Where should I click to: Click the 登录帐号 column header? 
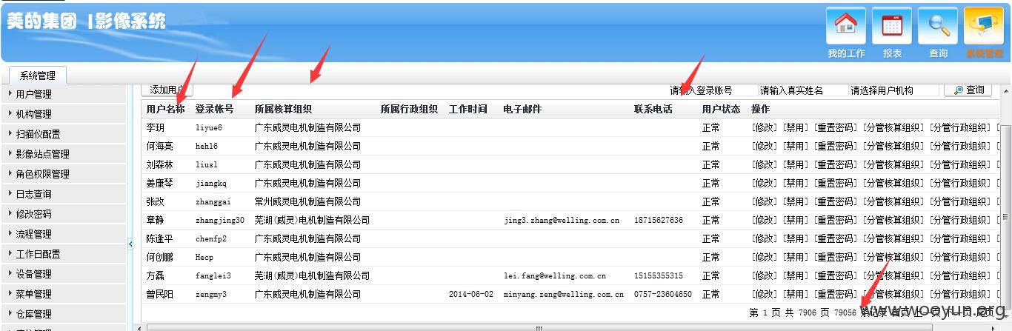[x=215, y=109]
